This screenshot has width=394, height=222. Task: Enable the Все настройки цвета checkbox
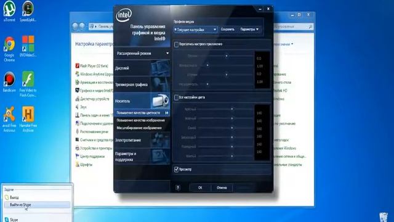pyautogui.click(x=177, y=97)
